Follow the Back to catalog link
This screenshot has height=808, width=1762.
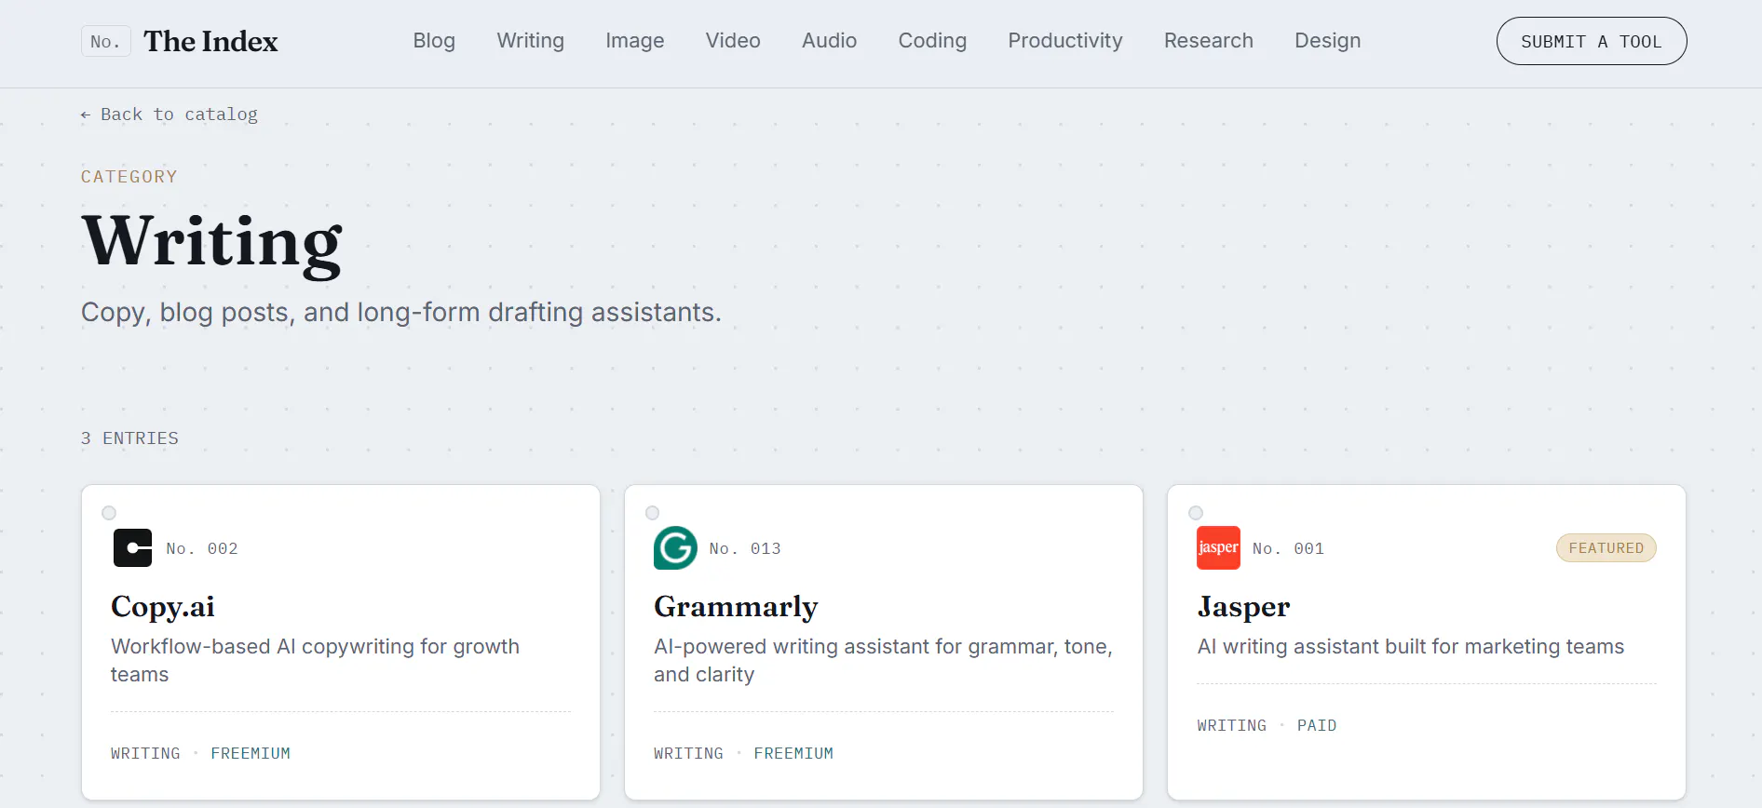click(169, 114)
